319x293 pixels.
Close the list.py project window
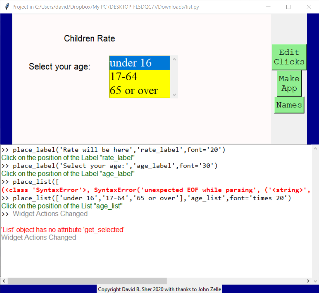point(308,7)
